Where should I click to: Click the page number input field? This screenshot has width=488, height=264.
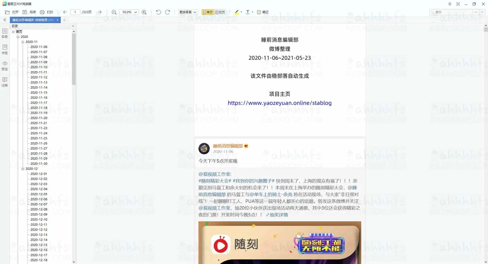75,12
